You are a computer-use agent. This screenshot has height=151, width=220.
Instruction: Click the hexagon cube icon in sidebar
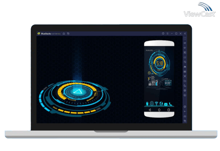pos(185,90)
